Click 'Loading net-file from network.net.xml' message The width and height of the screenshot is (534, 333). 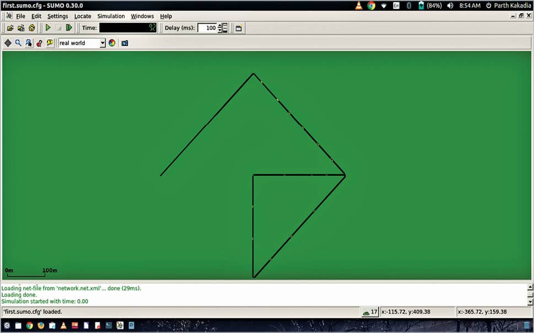coord(71,288)
